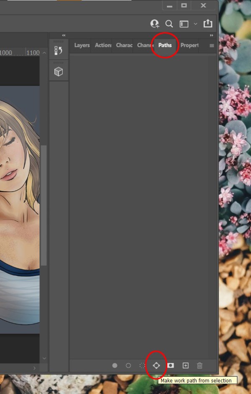The width and height of the screenshot is (251, 394).
Task: Switch to the Layers tab
Action: click(82, 45)
